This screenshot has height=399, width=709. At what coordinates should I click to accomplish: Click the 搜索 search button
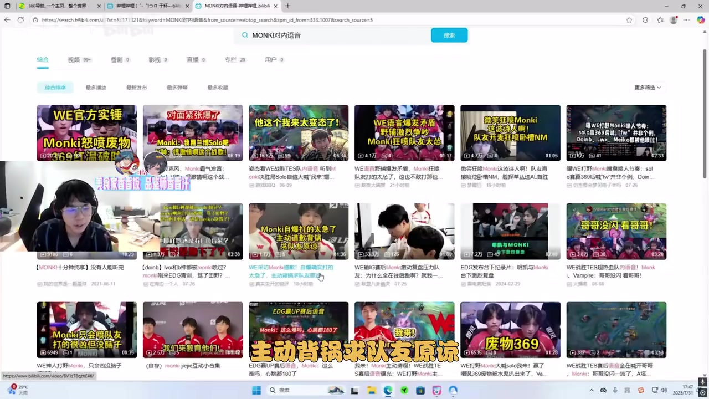pyautogui.click(x=449, y=35)
